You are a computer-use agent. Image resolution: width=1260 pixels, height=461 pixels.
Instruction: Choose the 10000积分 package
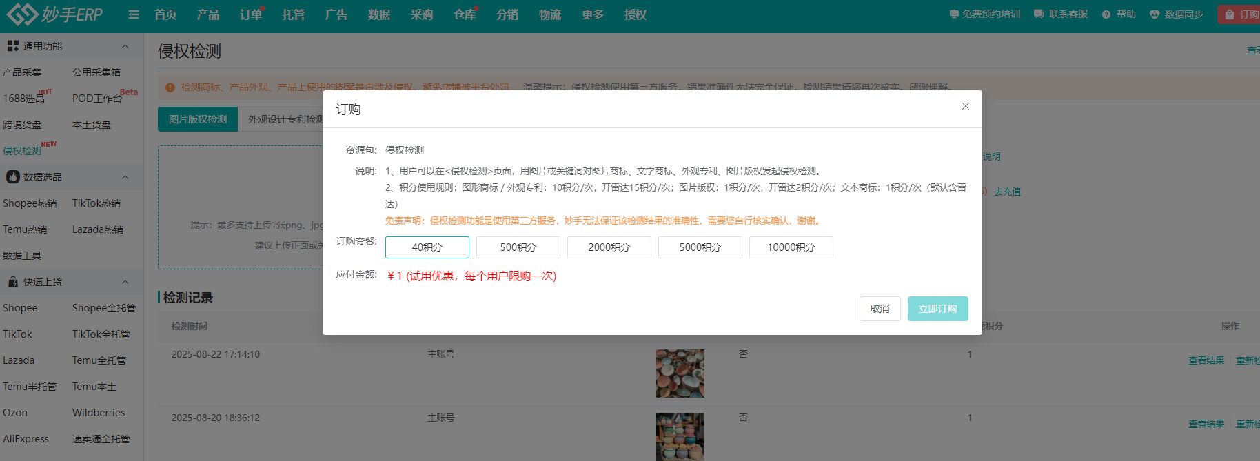(791, 247)
